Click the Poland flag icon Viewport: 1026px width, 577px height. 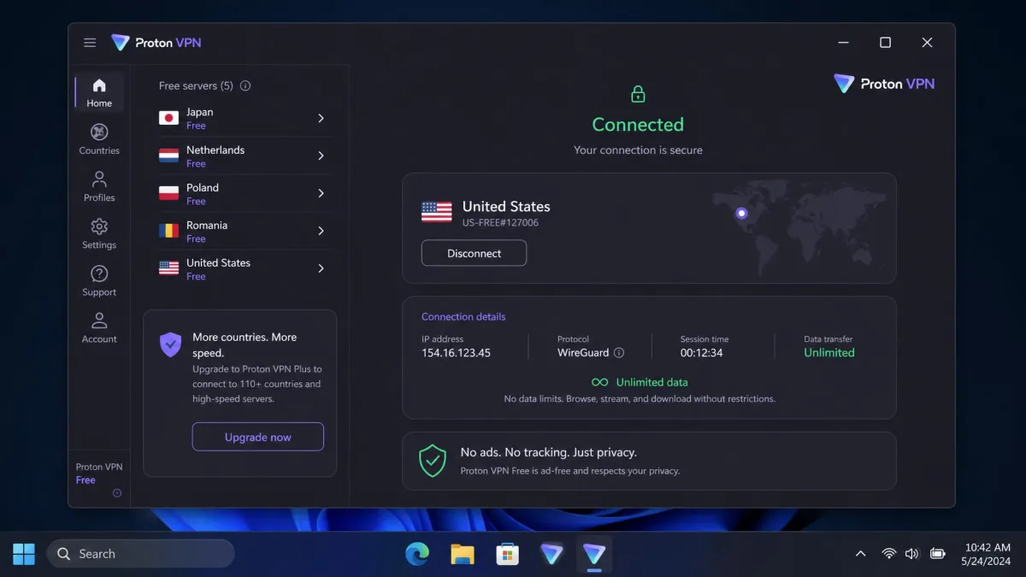click(x=169, y=193)
